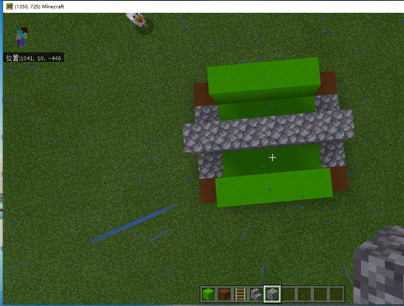Click the position coordinates display

point(34,58)
